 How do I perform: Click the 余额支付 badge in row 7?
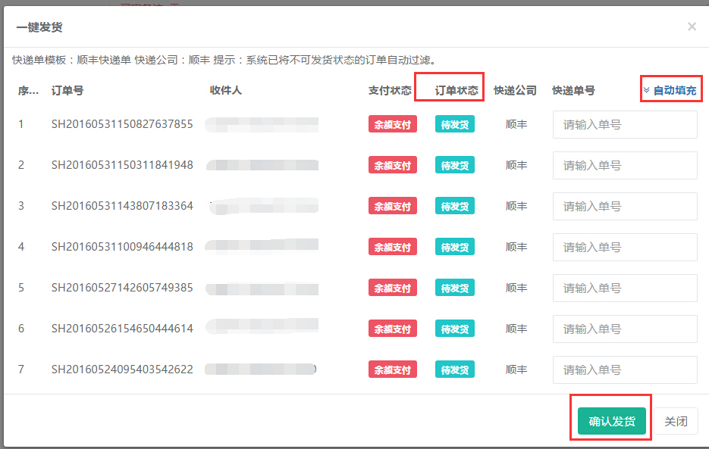392,370
